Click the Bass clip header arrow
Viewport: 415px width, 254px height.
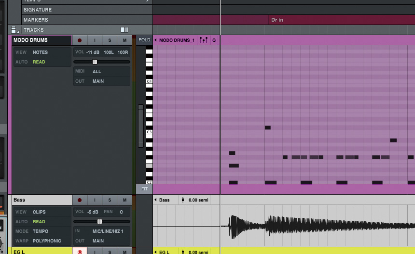tap(155, 200)
